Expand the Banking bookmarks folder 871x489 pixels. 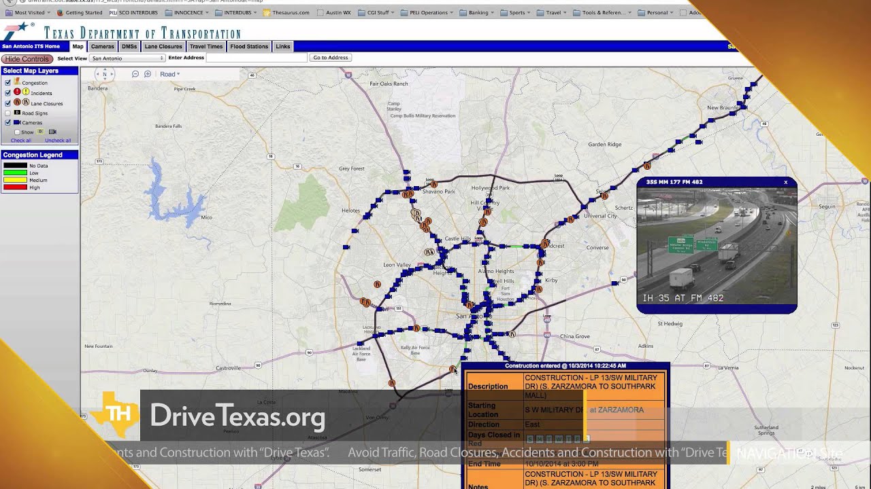tap(478, 12)
